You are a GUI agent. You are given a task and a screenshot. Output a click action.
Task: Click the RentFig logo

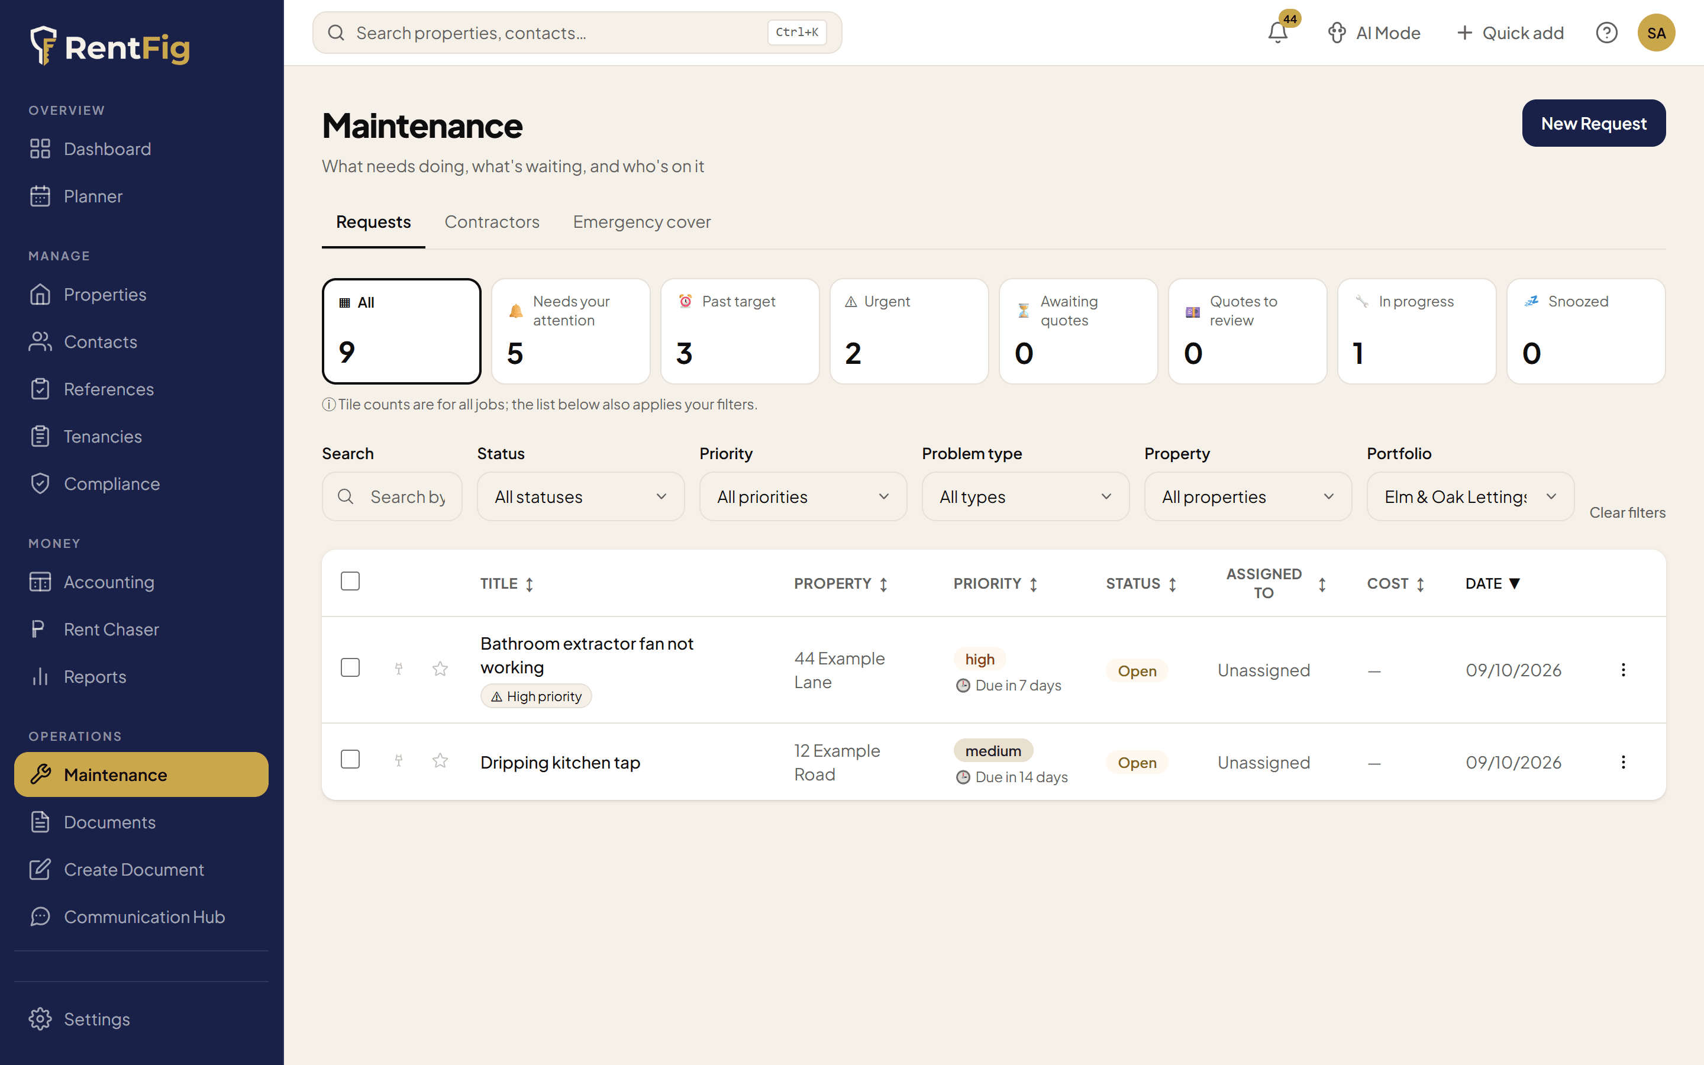click(x=110, y=47)
